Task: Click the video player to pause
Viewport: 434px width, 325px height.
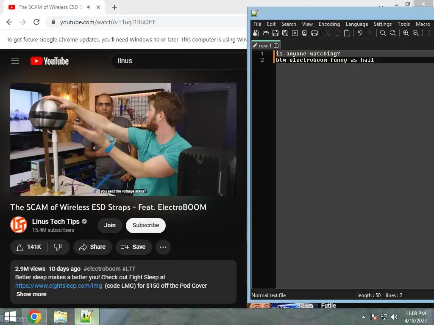Action: click(x=123, y=139)
